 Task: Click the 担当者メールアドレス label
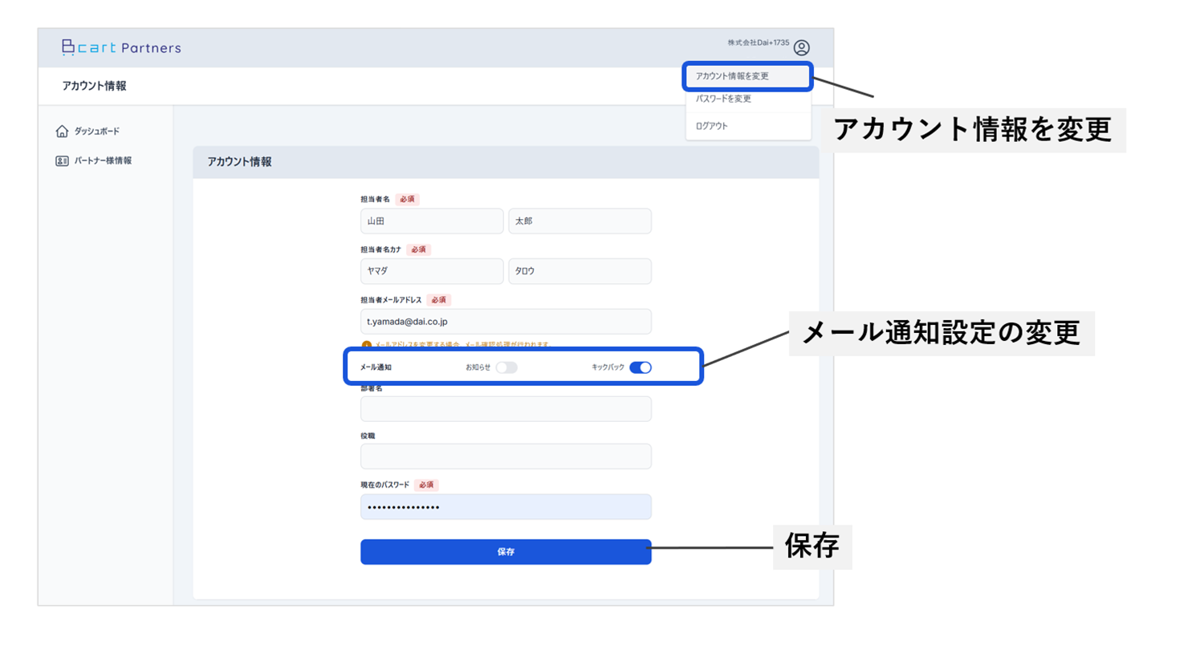tap(390, 300)
